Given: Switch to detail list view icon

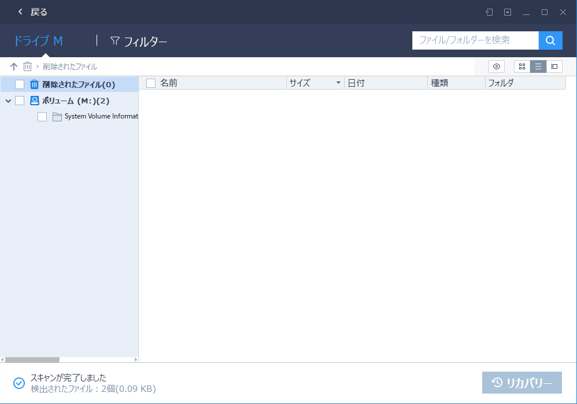Looking at the screenshot, I should 538,66.
